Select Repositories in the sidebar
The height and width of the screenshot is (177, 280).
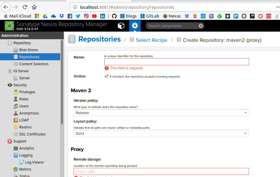pyautogui.click(x=30, y=57)
